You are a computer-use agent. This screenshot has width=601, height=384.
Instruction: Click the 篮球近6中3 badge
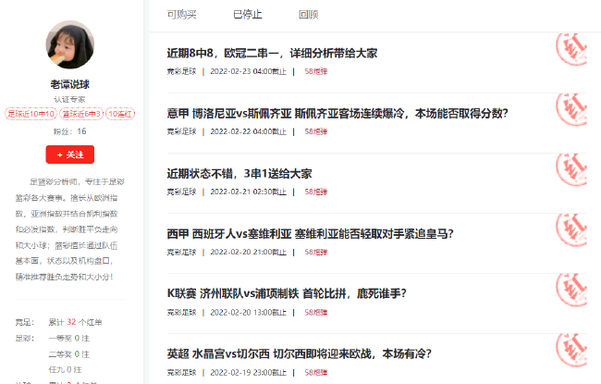81,114
